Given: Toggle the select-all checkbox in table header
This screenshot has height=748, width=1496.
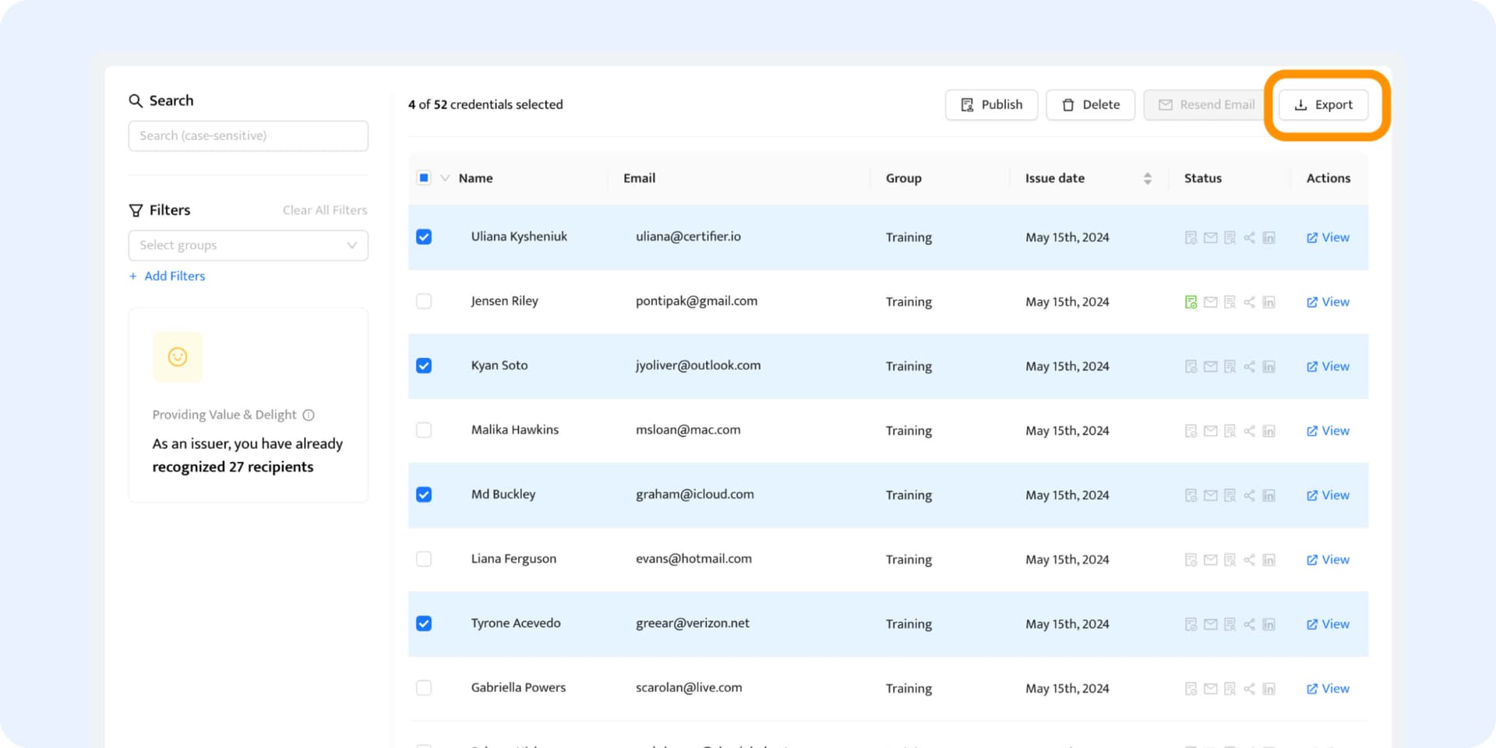Looking at the screenshot, I should (x=424, y=178).
